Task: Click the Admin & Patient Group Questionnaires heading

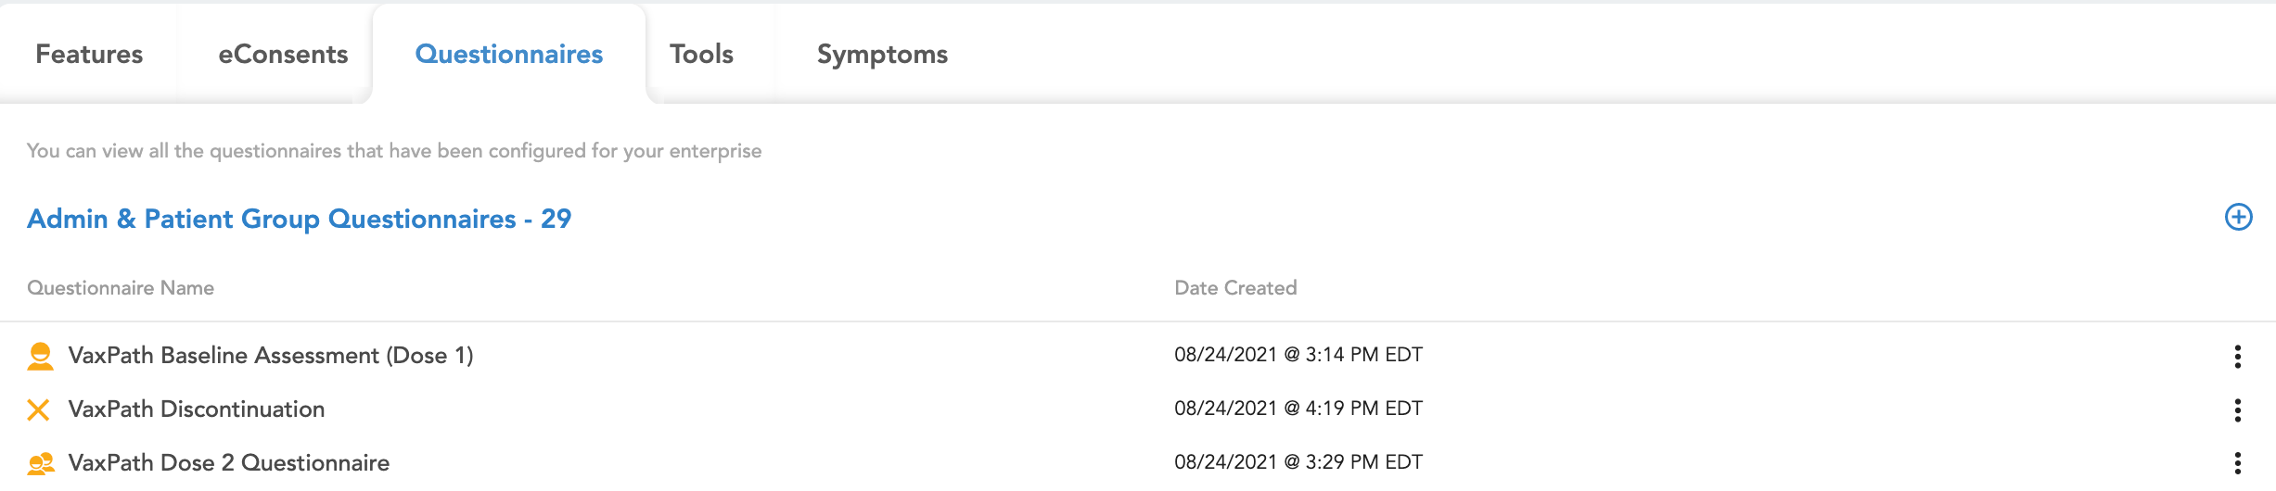Action: tap(299, 219)
